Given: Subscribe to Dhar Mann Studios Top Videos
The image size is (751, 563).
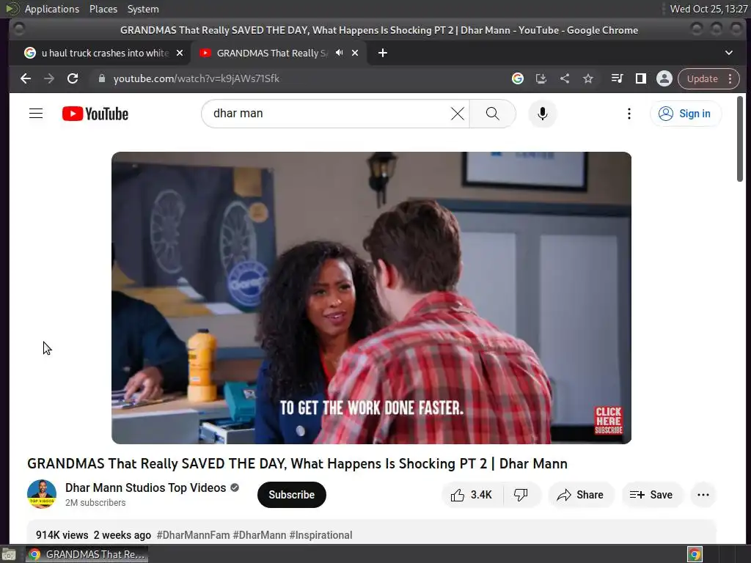Looking at the screenshot, I should (x=291, y=495).
